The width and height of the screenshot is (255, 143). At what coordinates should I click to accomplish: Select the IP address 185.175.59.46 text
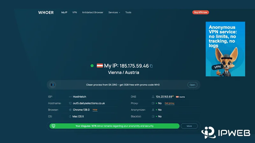pyautogui.click(x=134, y=66)
